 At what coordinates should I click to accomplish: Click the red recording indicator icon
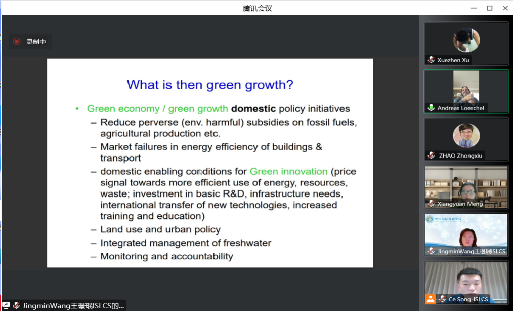(17, 42)
